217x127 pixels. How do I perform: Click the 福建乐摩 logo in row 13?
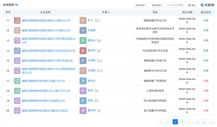tap(17, 41)
